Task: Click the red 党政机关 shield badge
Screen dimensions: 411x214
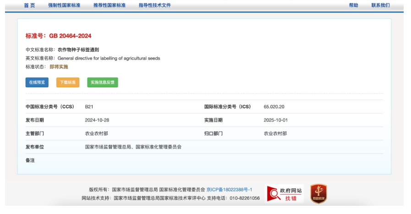Action: click(x=318, y=193)
